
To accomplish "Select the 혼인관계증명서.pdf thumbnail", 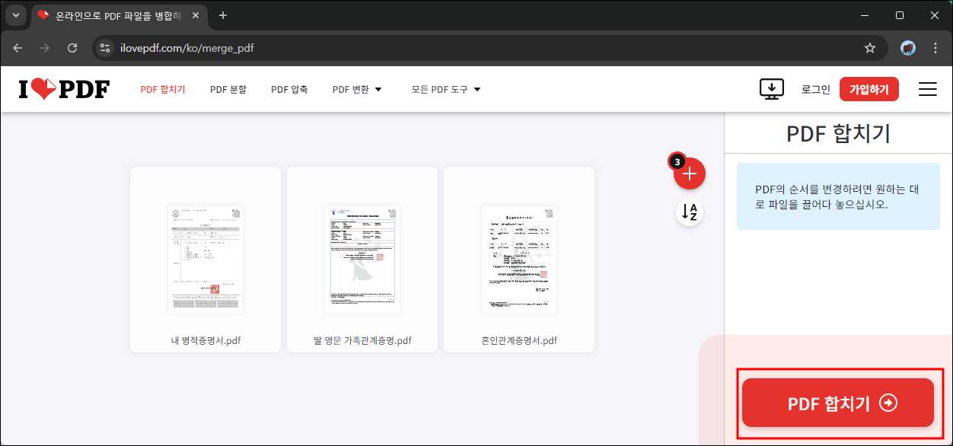I will tap(519, 259).
